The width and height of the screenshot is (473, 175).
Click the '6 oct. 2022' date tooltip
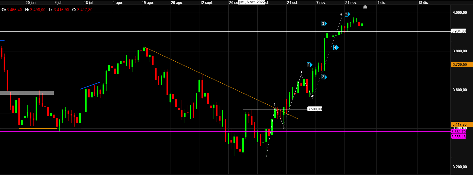252,2
